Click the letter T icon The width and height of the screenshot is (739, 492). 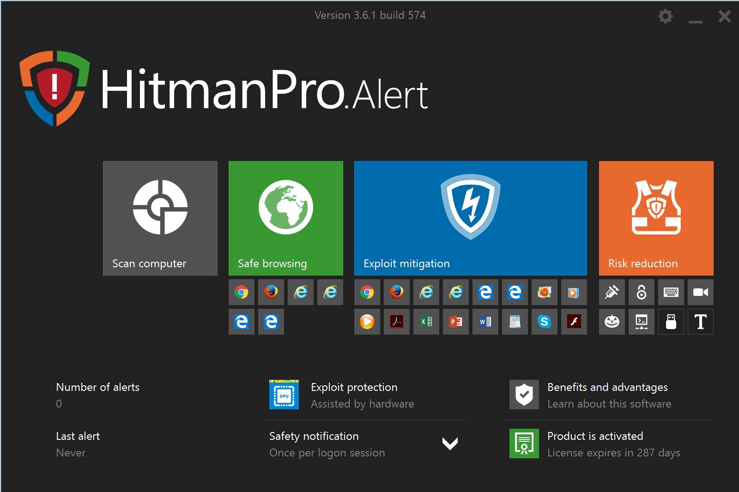pyautogui.click(x=701, y=322)
